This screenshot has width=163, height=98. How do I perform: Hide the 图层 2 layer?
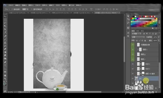coord(132,54)
